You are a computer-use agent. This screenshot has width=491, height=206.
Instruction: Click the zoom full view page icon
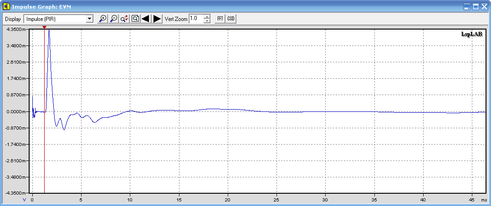(x=135, y=19)
